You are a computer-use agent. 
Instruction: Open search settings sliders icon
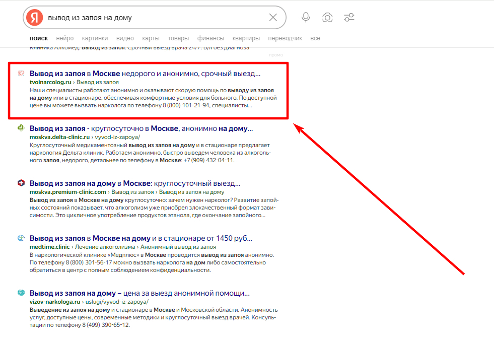coord(349,18)
